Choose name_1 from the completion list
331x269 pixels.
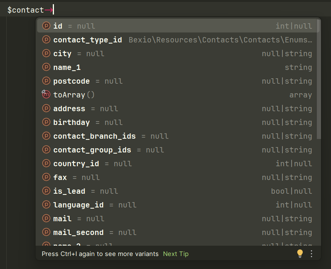tap(67, 67)
